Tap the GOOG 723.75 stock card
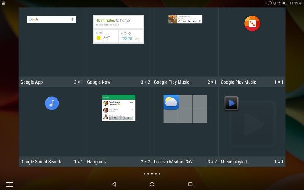The width and height of the screenshot is (304, 190). pyautogui.click(x=131, y=36)
